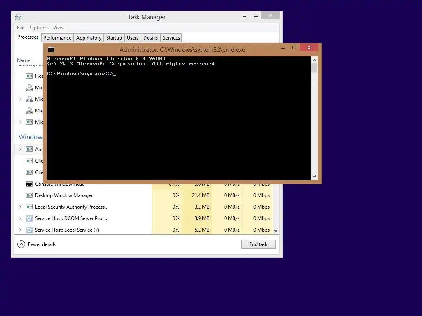This screenshot has width=422, height=316.
Task: Expand the Service Host: Local Service (7) row
Action: pyautogui.click(x=20, y=230)
